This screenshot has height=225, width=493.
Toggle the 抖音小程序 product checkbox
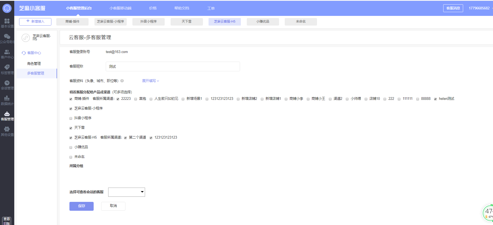(71, 118)
